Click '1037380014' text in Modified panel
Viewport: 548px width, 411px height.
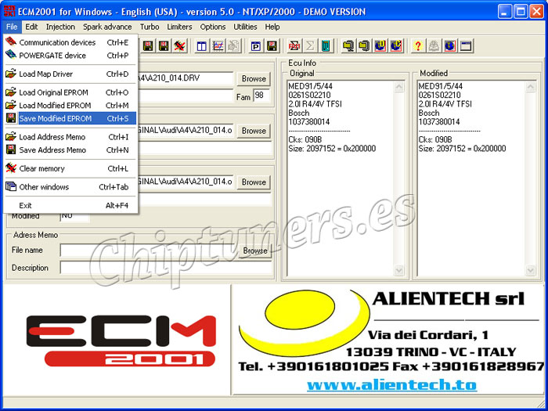tap(439, 121)
